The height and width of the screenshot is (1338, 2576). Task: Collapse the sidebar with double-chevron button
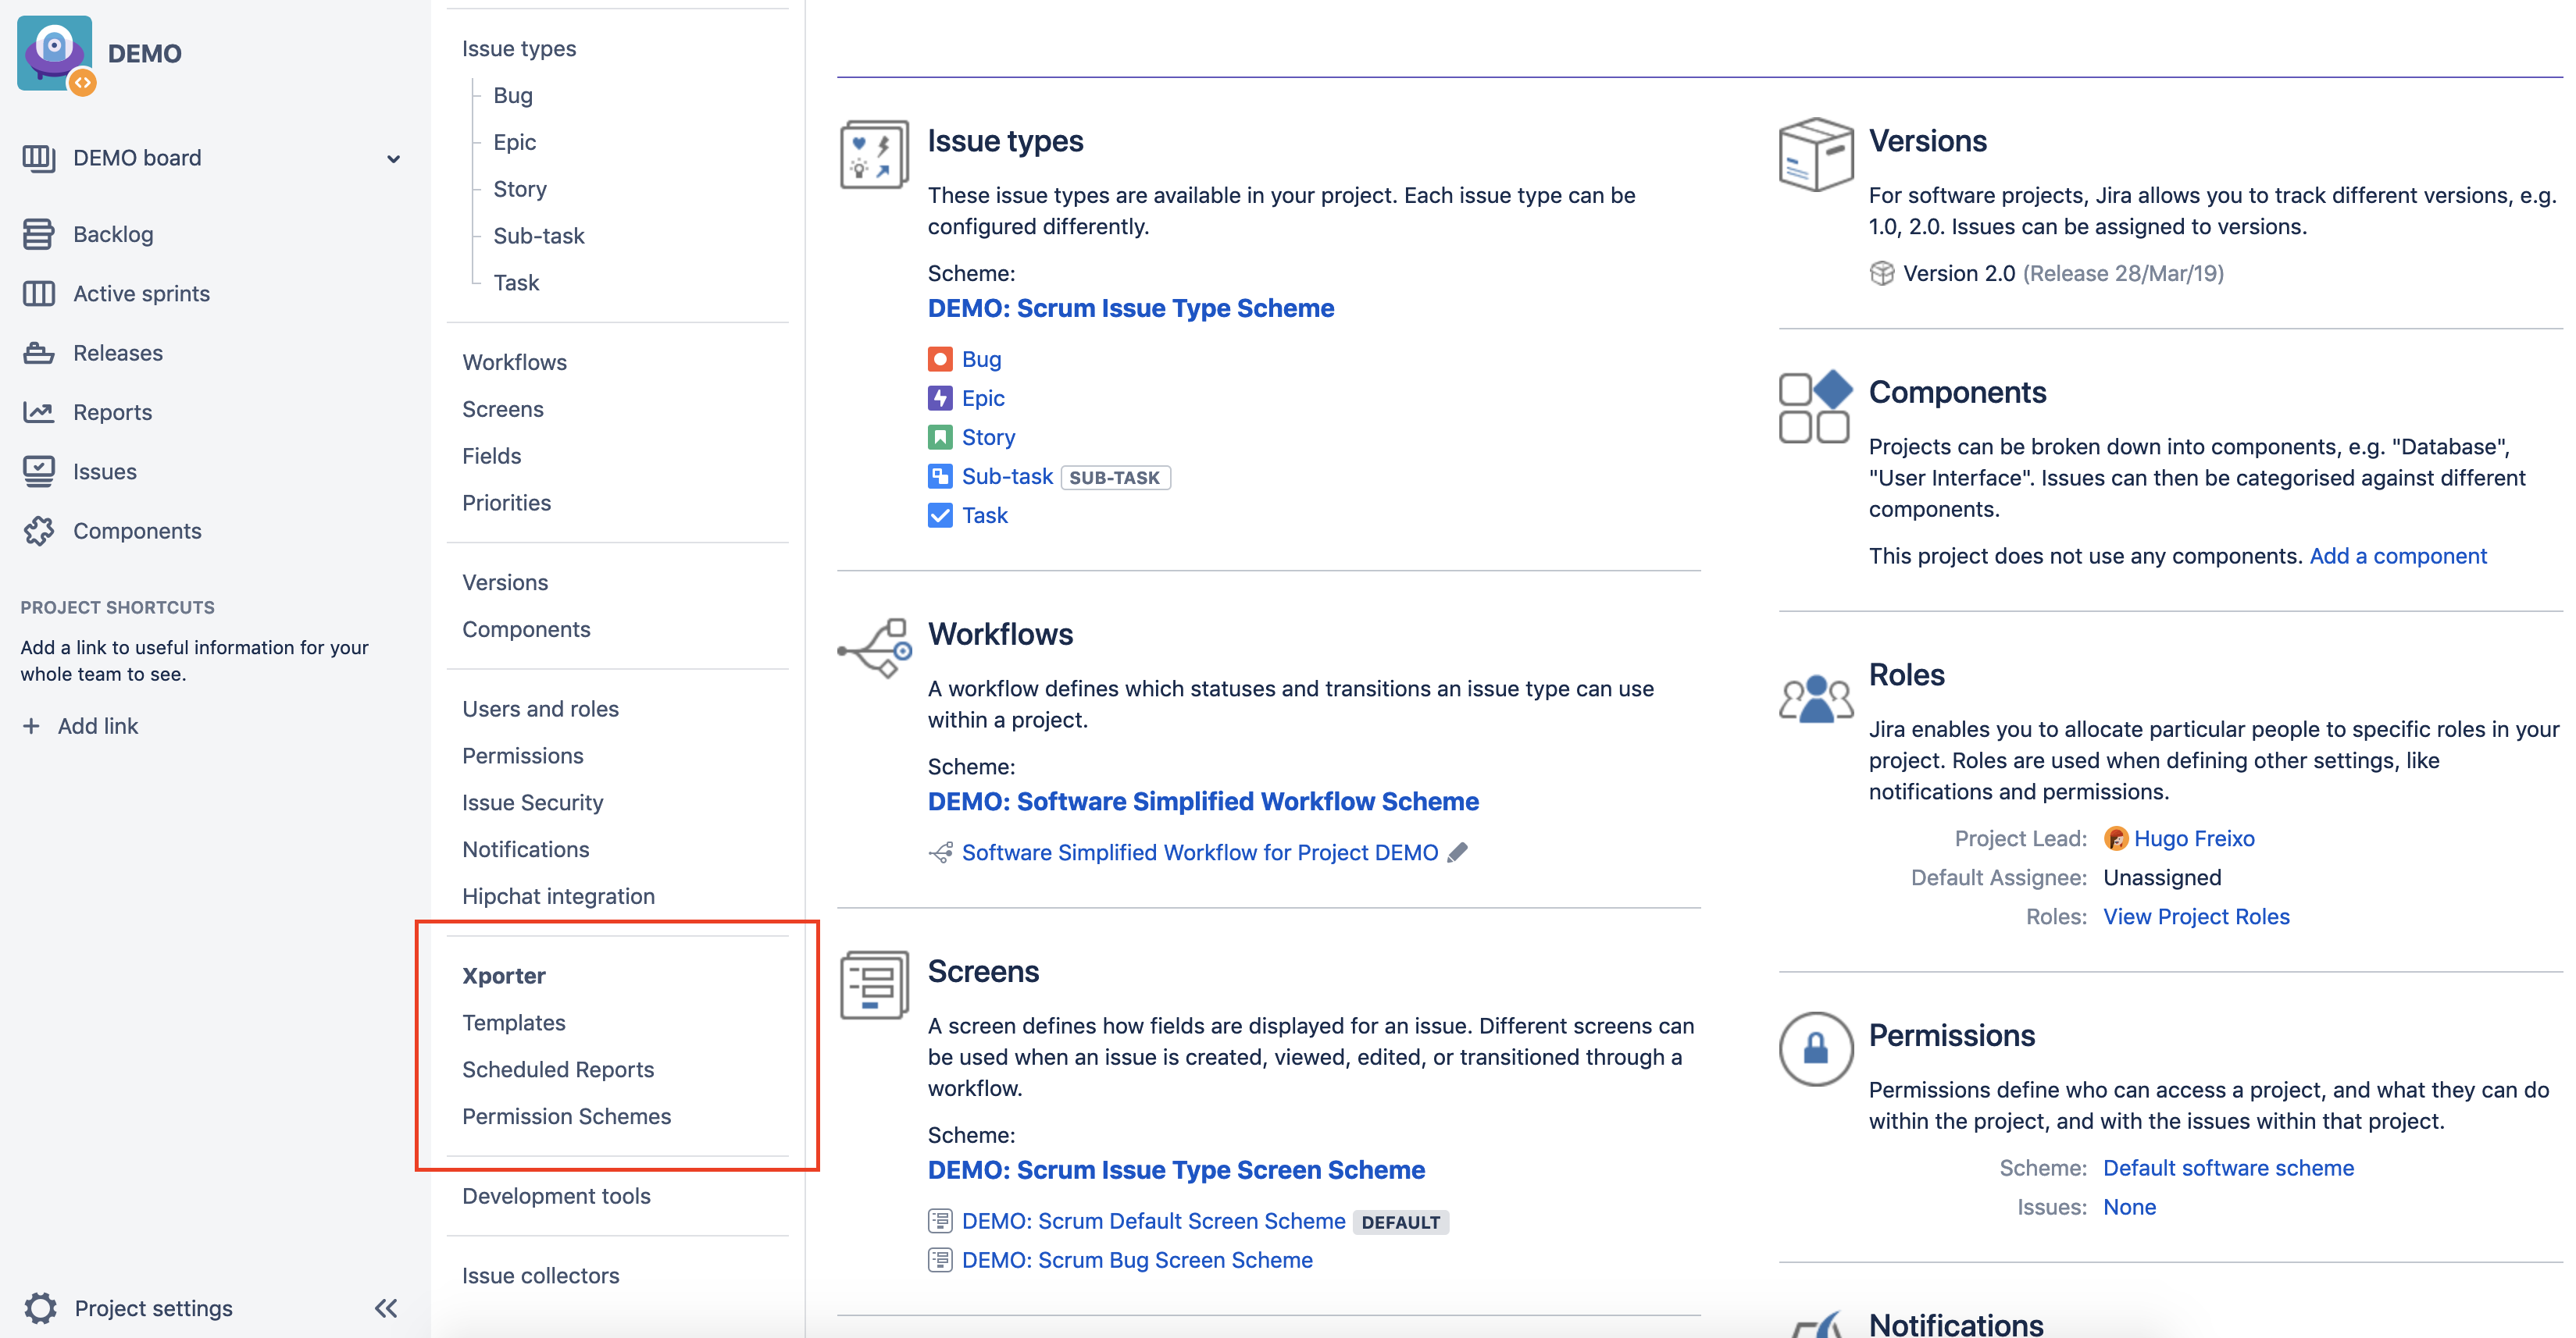(x=386, y=1308)
